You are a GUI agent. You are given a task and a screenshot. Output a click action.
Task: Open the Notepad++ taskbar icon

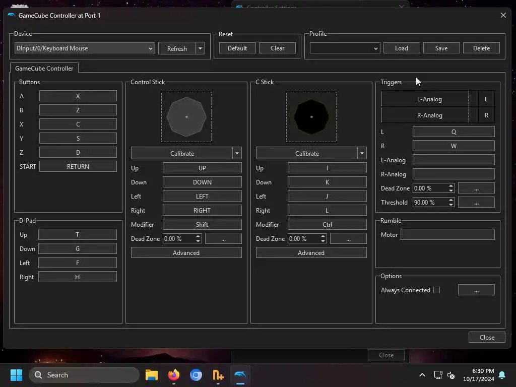(x=218, y=375)
